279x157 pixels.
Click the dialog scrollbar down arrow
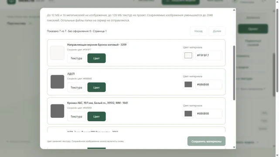[234, 147]
